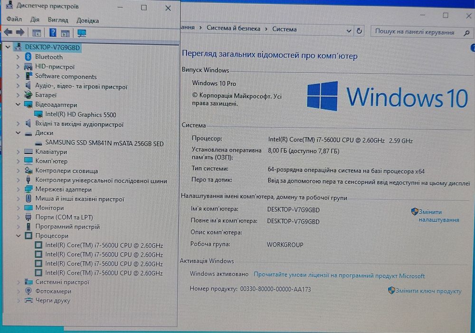
Task: Click Змінити налаштування link
Action: coord(438,215)
